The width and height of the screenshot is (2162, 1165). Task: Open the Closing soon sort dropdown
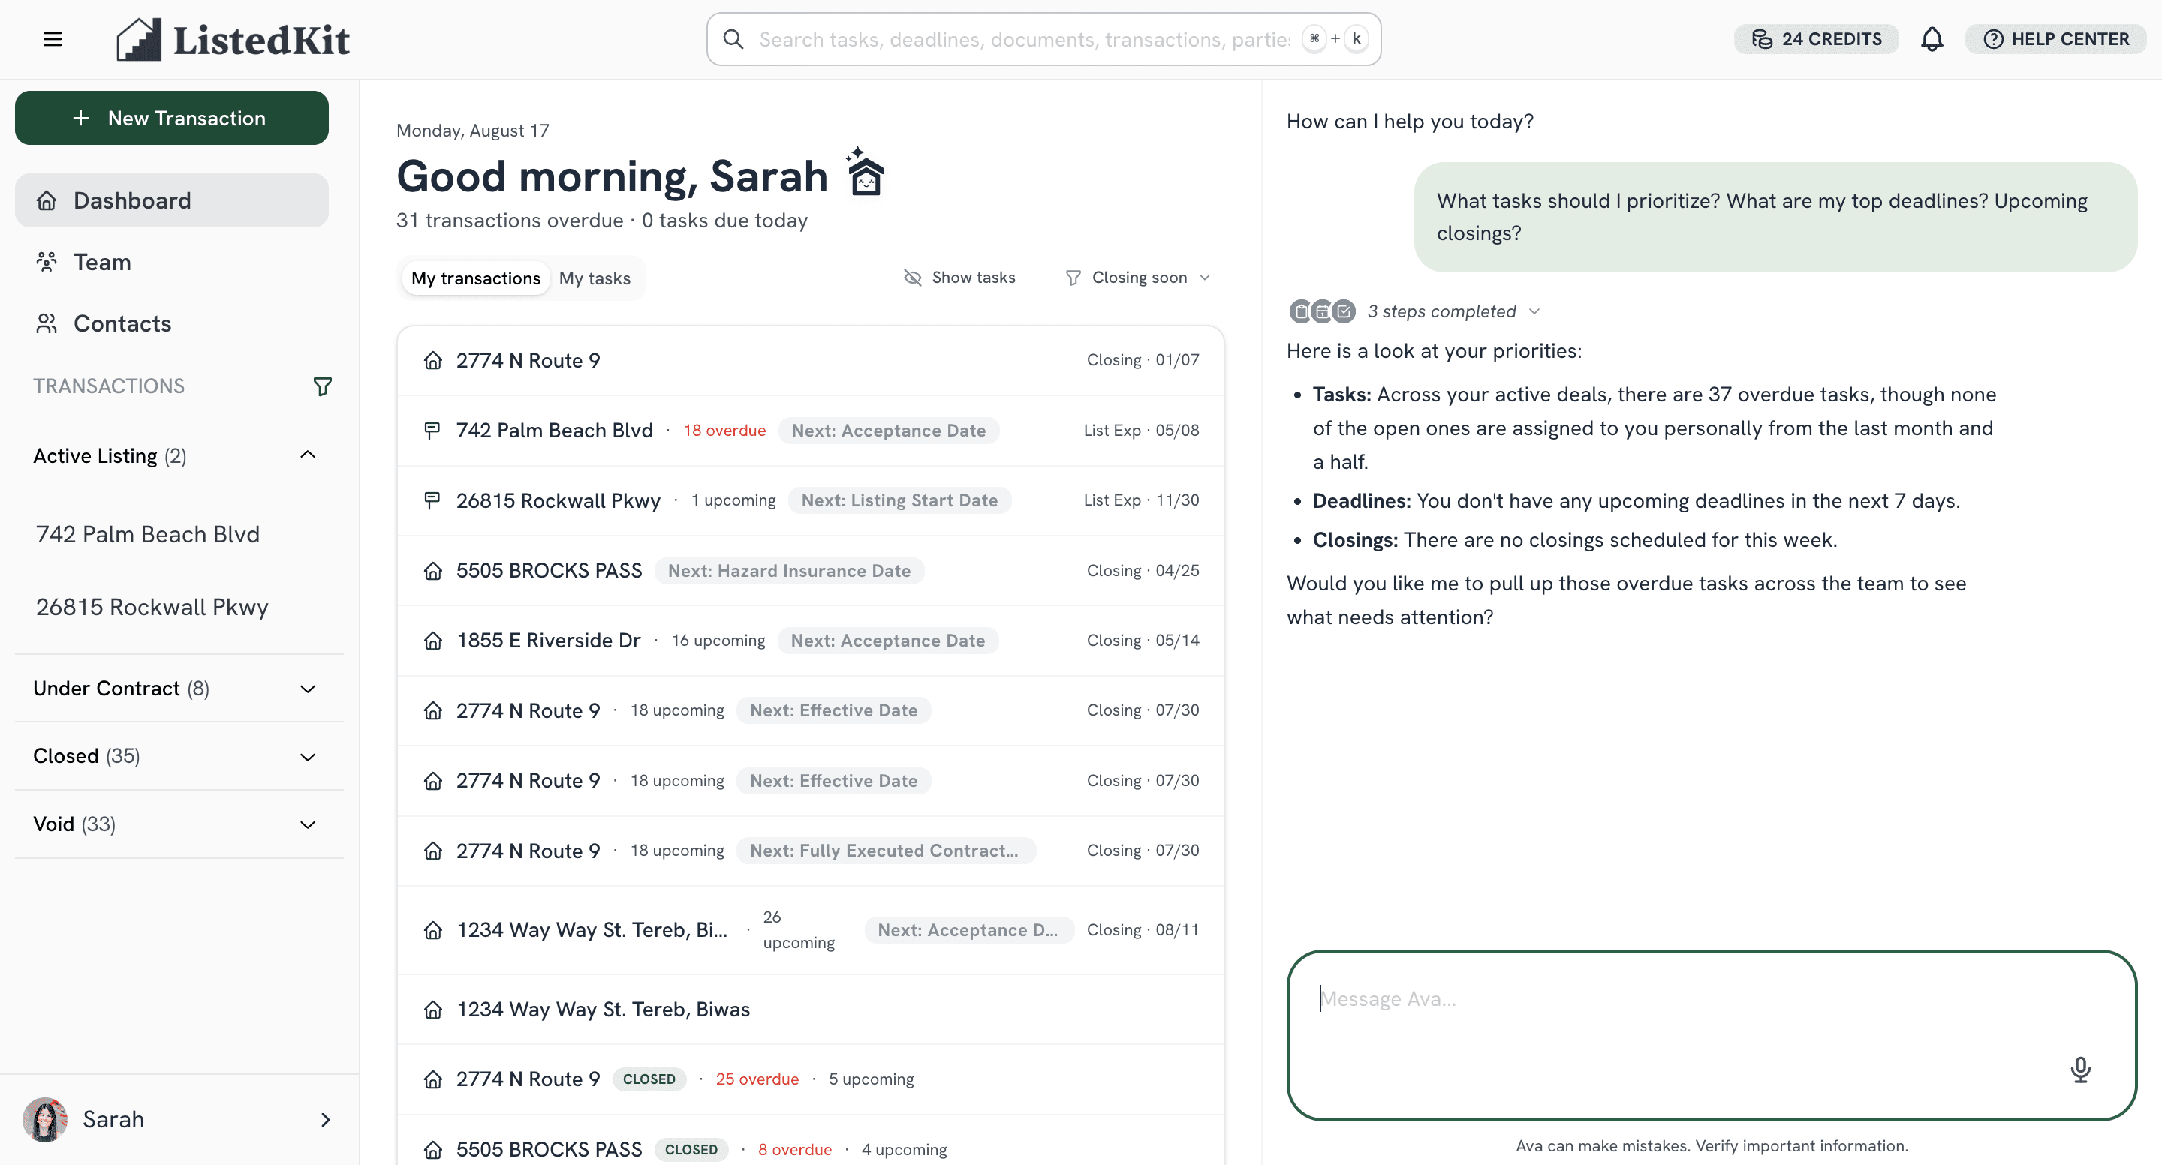pyautogui.click(x=1137, y=278)
